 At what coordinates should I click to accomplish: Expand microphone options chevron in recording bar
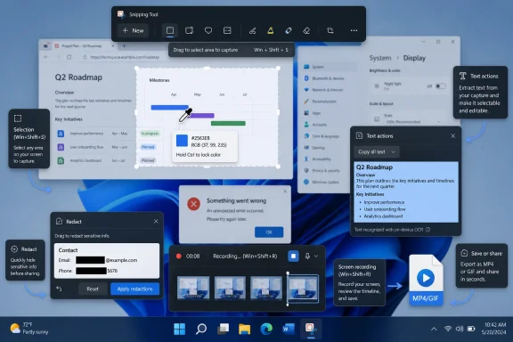(316, 256)
